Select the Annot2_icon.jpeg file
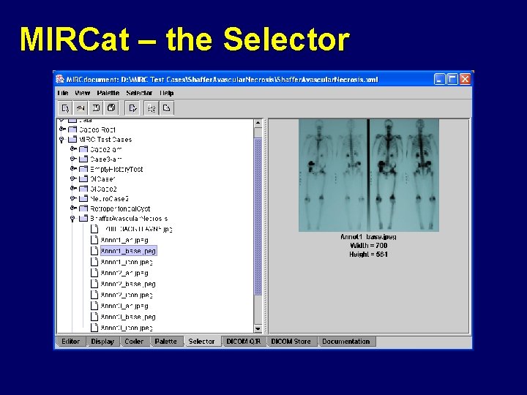527x395 pixels. 127,295
